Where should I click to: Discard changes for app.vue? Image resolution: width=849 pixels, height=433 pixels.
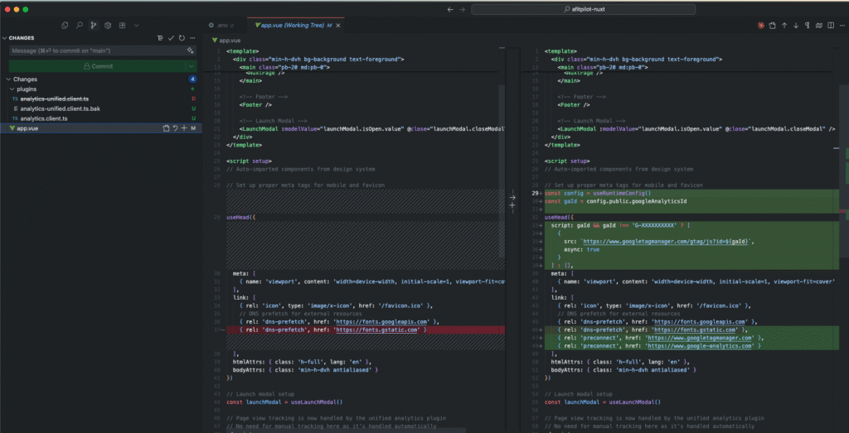pyautogui.click(x=175, y=128)
